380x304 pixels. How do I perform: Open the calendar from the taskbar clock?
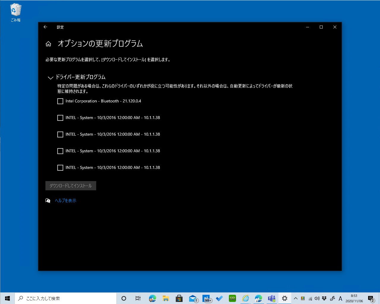click(354, 298)
